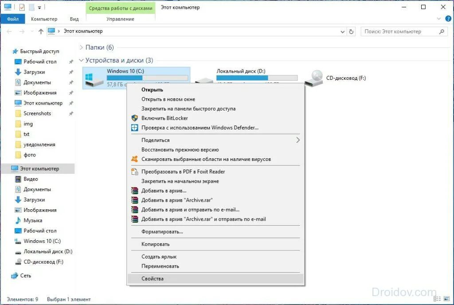
Task: Choose Открыть in context menu
Action: 215,90
